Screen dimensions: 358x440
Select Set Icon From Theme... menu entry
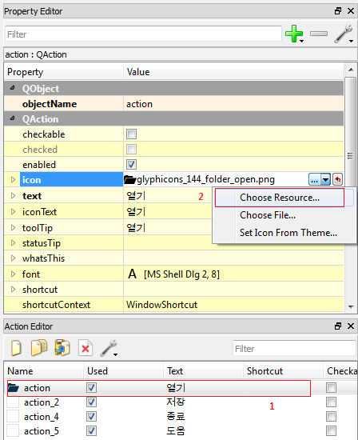tap(288, 233)
